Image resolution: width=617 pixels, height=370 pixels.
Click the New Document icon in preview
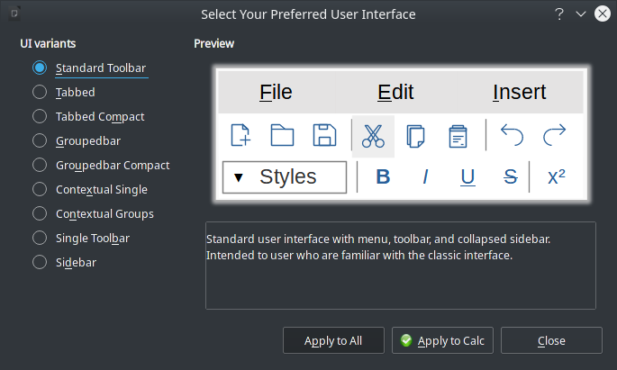[x=240, y=135]
